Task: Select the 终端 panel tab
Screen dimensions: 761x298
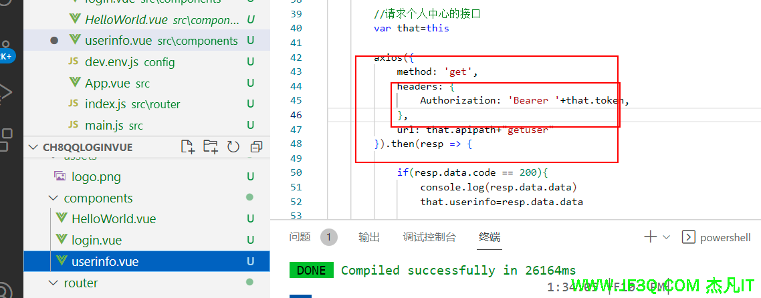Action: coord(490,237)
